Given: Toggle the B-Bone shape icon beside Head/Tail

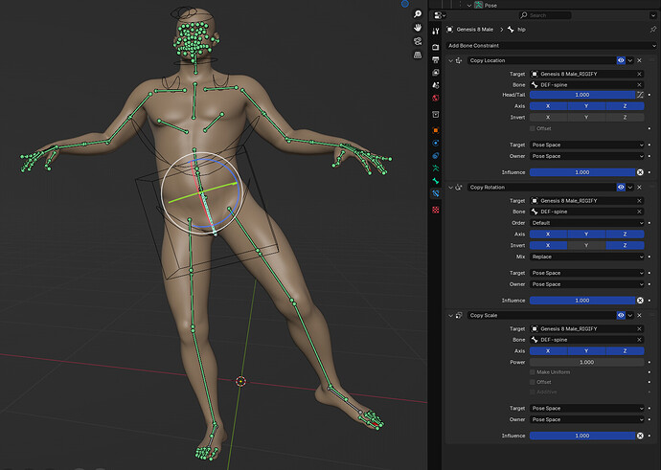Looking at the screenshot, I should pos(640,95).
